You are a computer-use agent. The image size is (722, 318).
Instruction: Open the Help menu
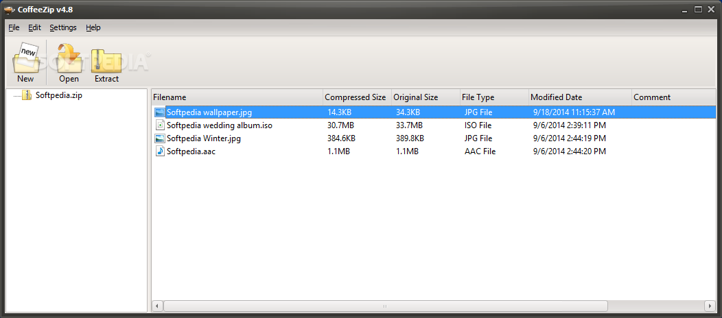tap(93, 27)
